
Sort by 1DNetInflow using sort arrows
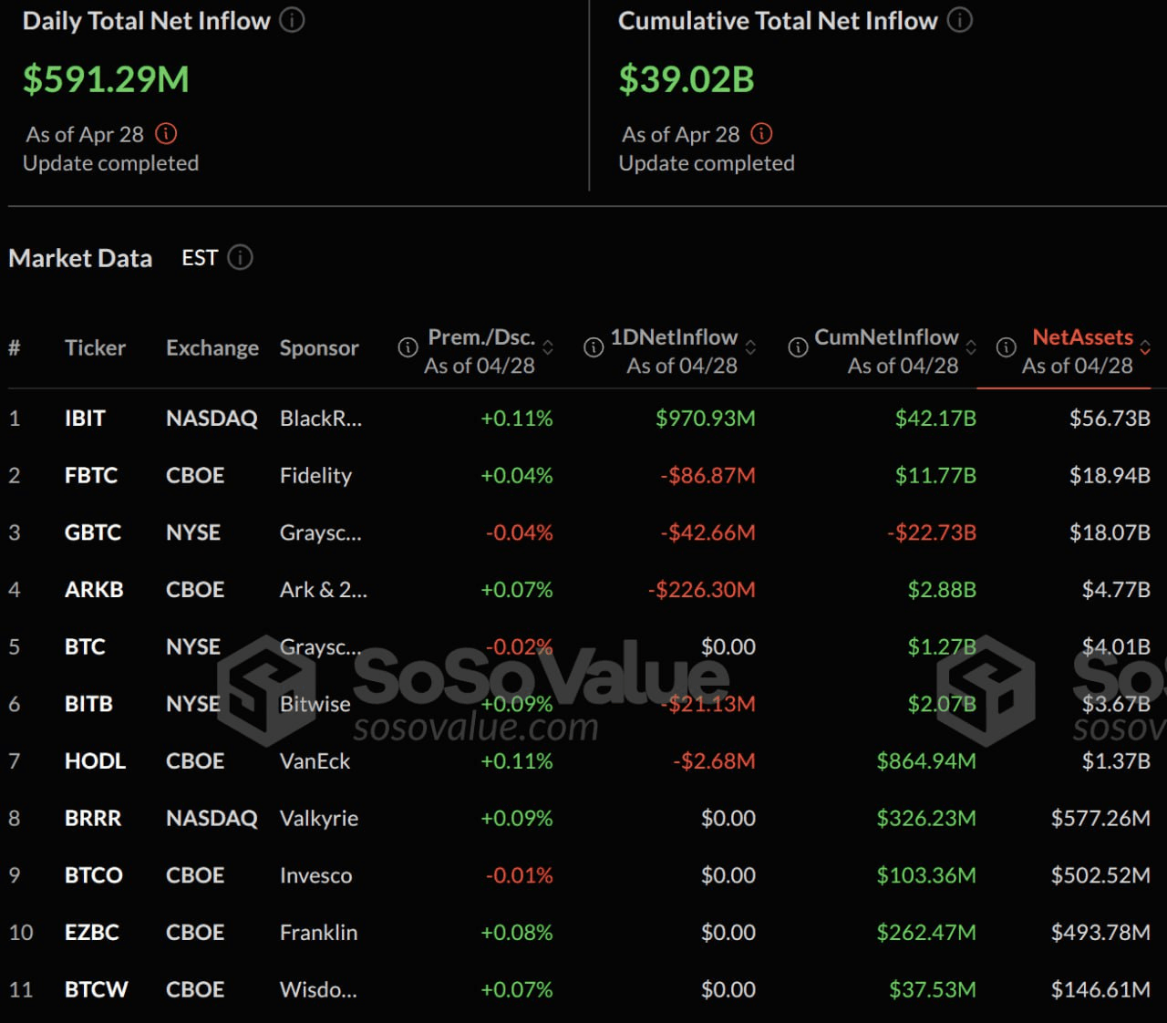click(750, 347)
